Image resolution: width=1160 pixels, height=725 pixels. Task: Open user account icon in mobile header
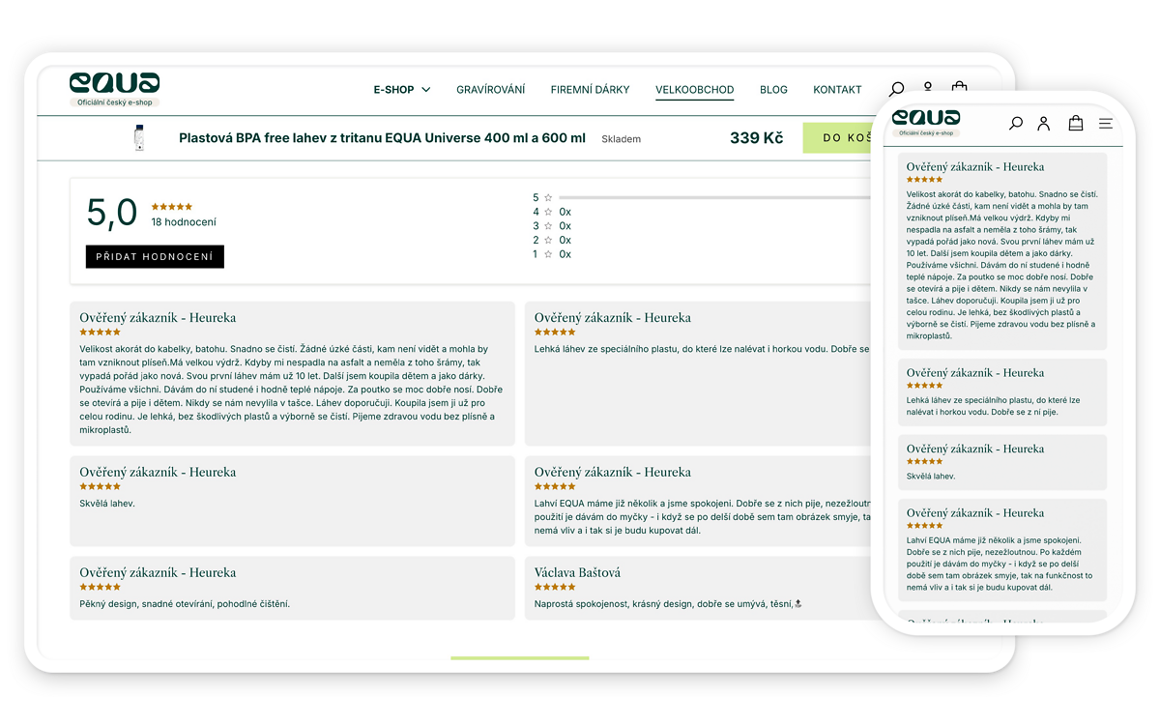tap(1044, 124)
